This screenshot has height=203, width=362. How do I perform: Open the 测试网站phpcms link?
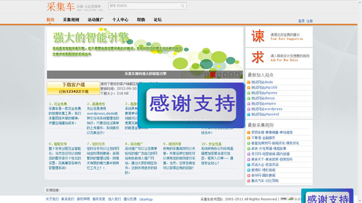point(264,93)
